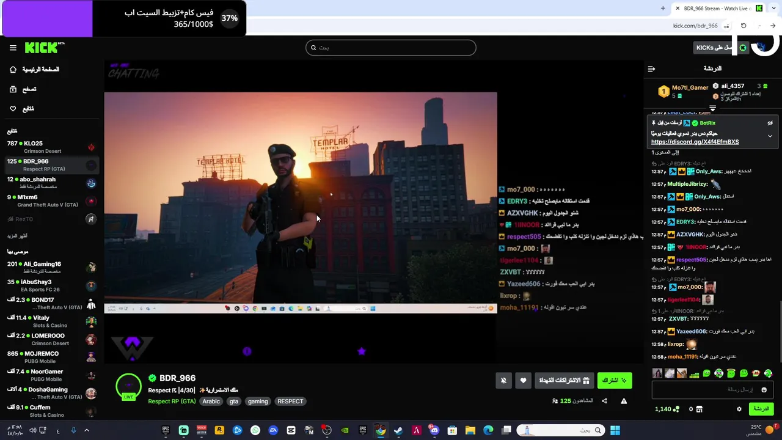Click the Get KICKs button

tap(722, 48)
